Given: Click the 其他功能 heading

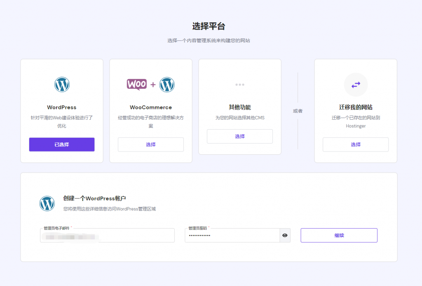Looking at the screenshot, I should 240,107.
